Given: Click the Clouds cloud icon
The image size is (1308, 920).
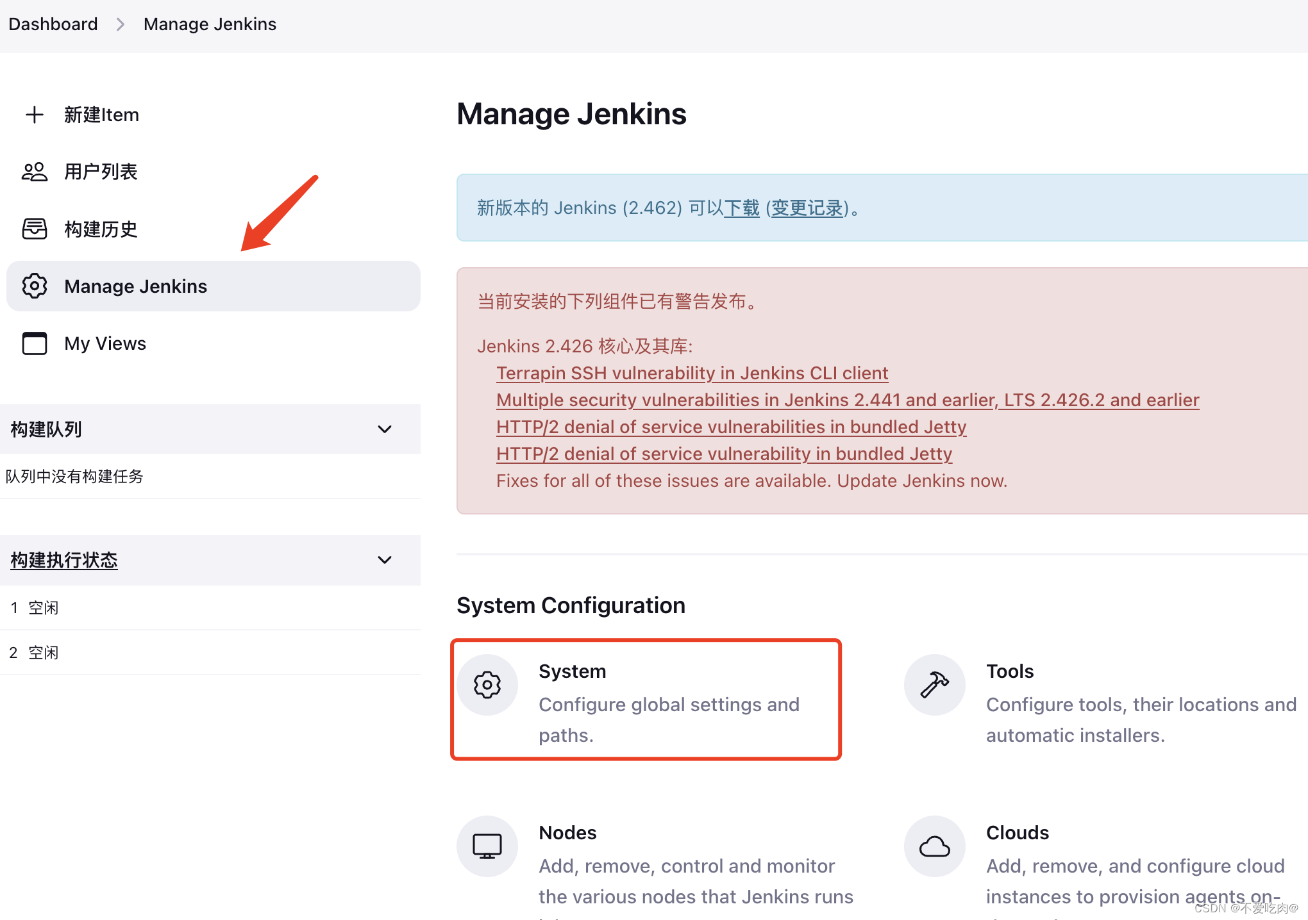Looking at the screenshot, I should pyautogui.click(x=935, y=846).
